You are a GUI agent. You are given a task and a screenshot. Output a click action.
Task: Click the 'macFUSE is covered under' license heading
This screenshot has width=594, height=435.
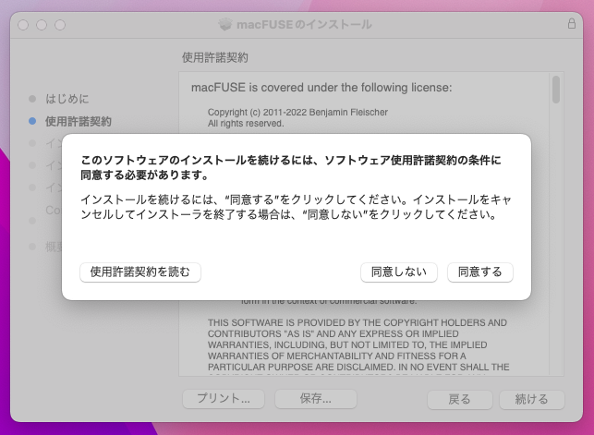point(321,88)
